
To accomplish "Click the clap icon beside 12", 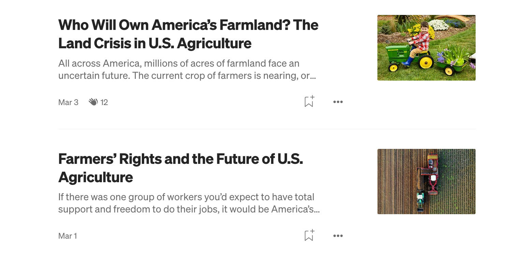I will click(93, 102).
